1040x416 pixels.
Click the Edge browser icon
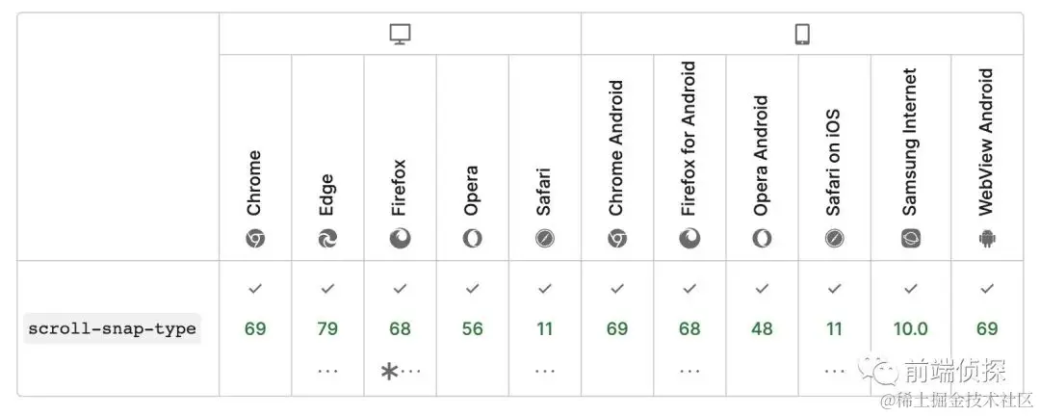pos(327,239)
